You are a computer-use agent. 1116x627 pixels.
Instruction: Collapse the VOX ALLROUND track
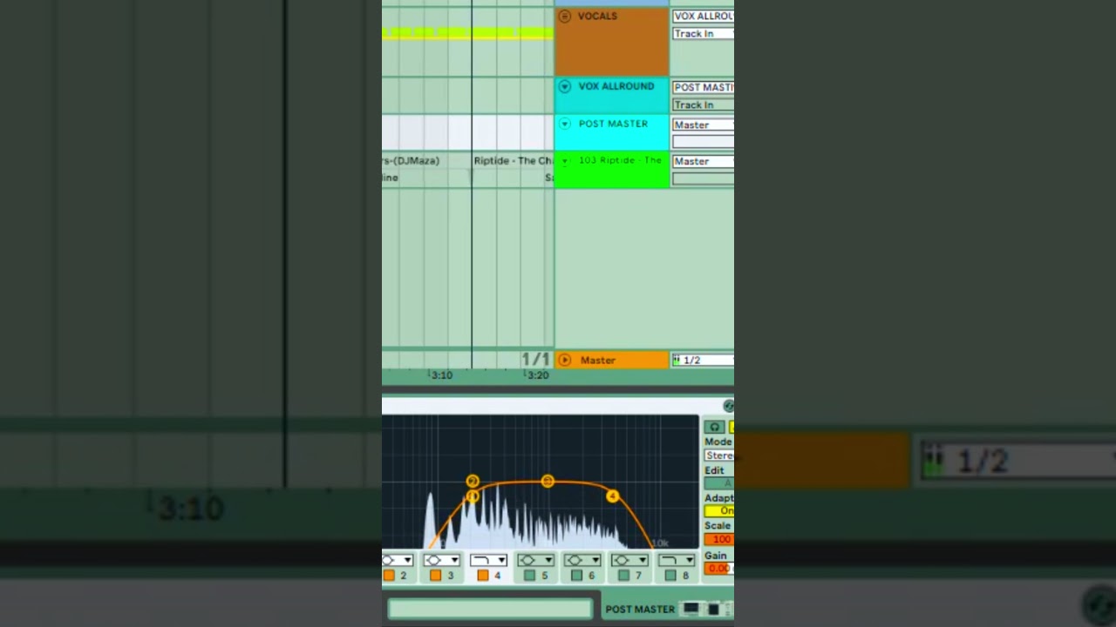[564, 86]
